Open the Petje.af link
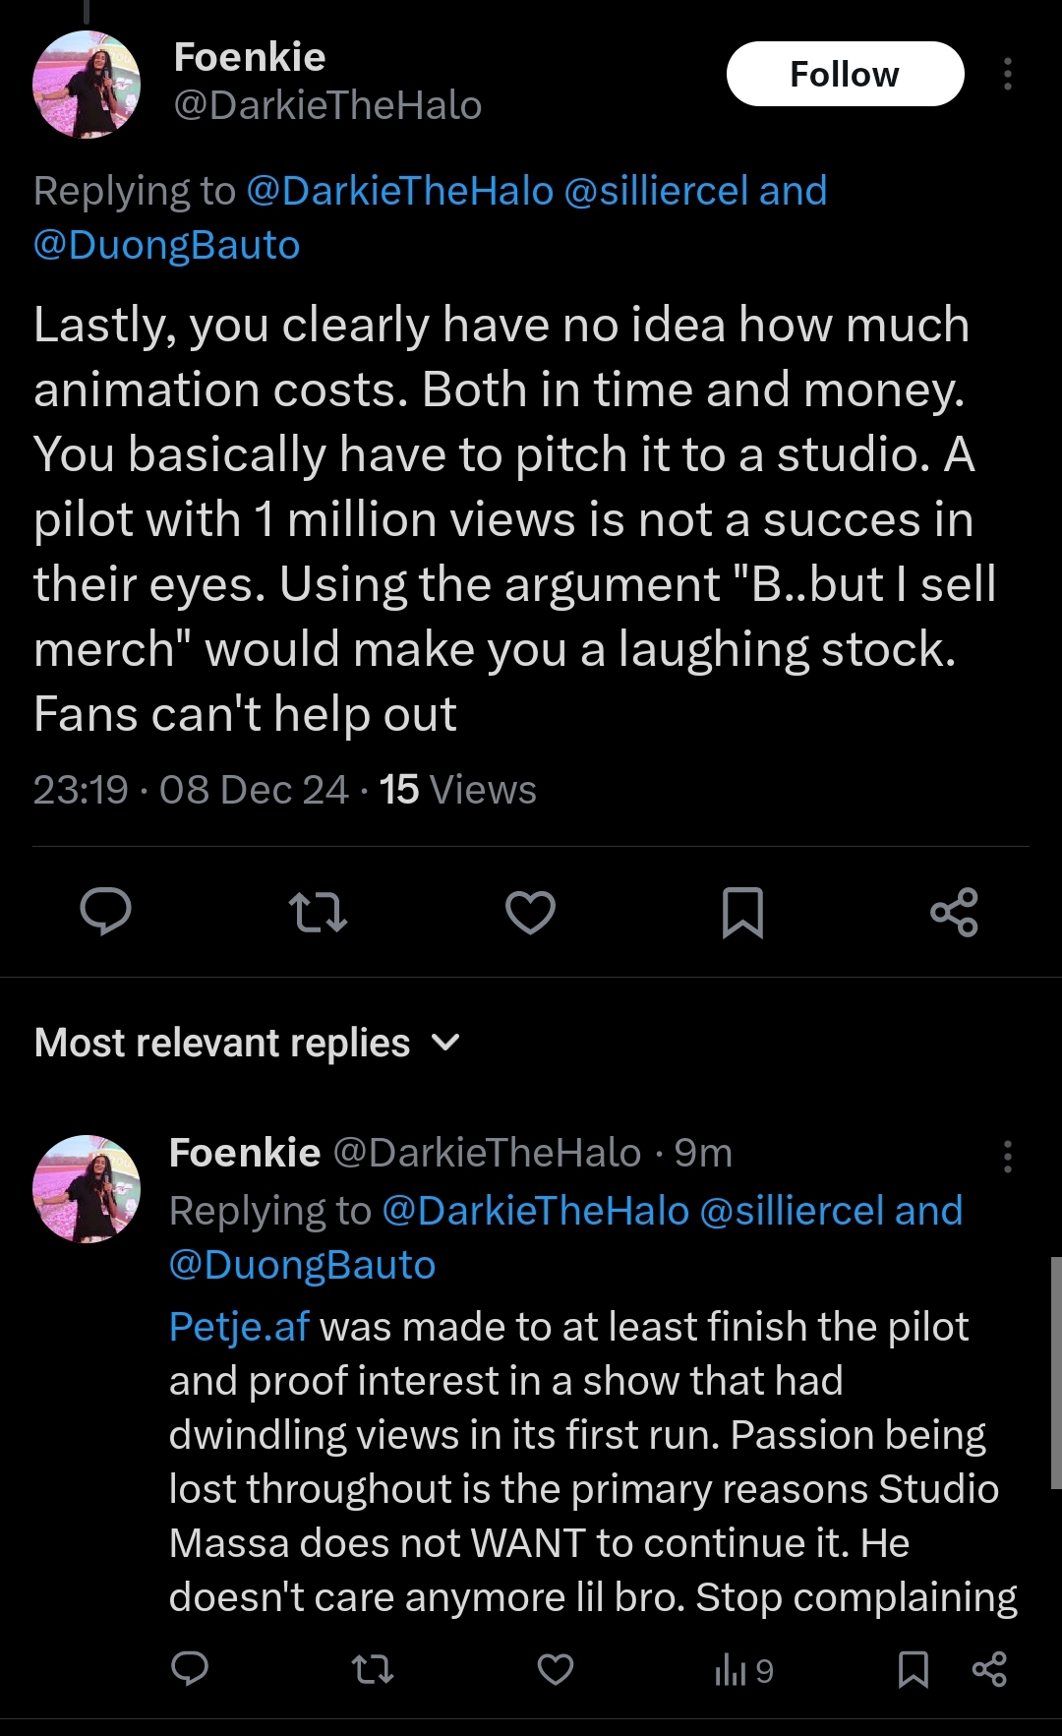Viewport: 1062px width, 1736px height. tap(239, 1327)
